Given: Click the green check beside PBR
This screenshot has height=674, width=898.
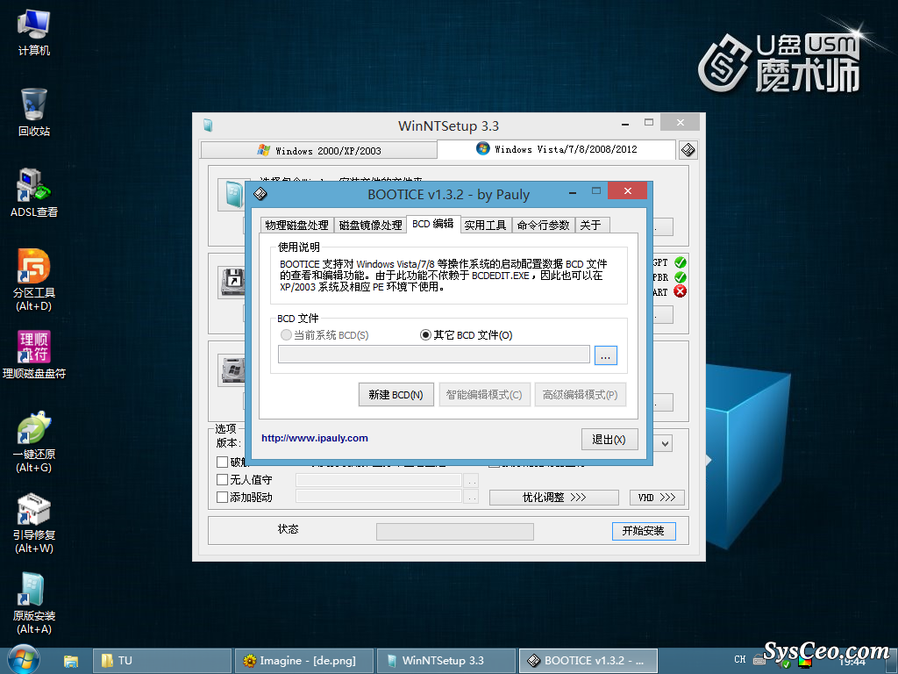Looking at the screenshot, I should 680,276.
